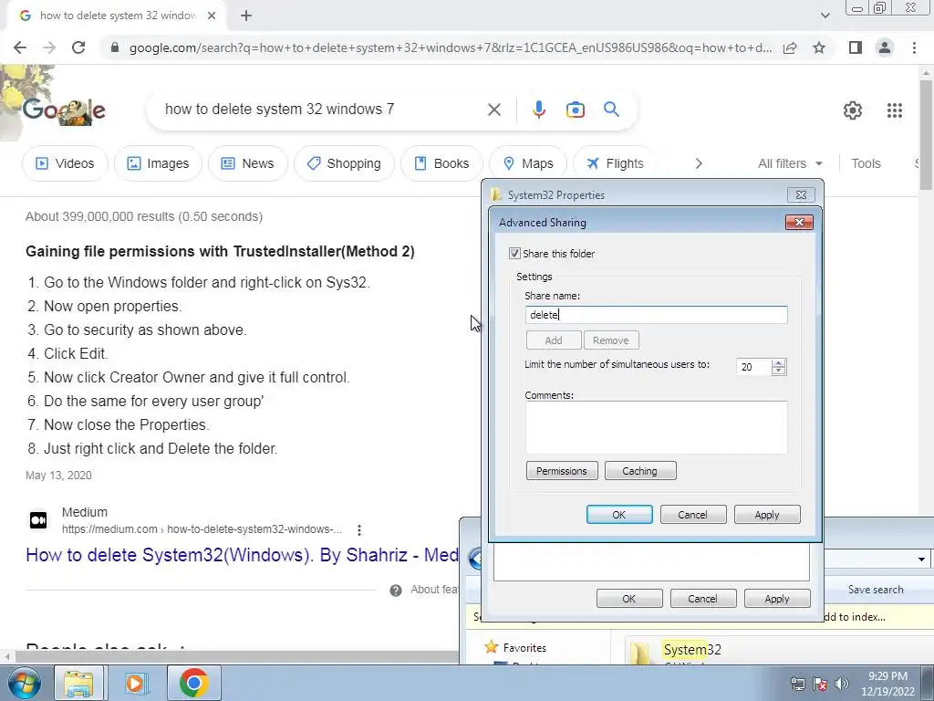This screenshot has height=701, width=934.
Task: Click the network tray icon
Action: 797,684
